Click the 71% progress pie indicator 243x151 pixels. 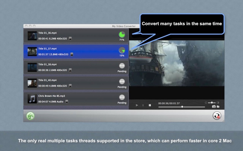pos(122,34)
